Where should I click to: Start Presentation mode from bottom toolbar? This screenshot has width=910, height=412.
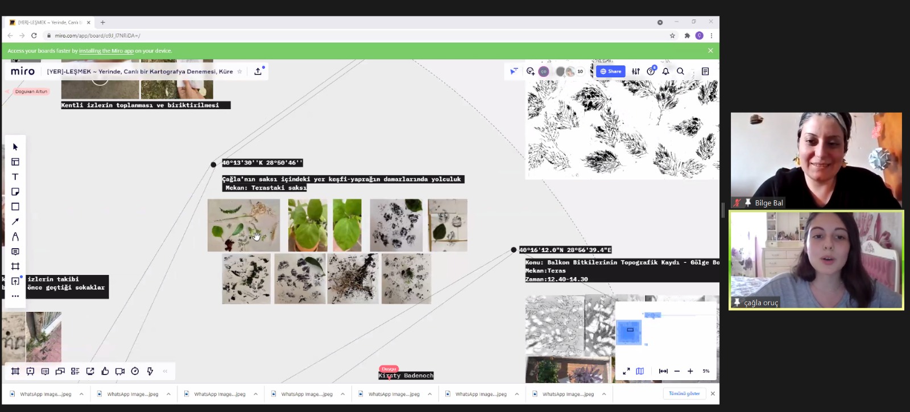[30, 371]
